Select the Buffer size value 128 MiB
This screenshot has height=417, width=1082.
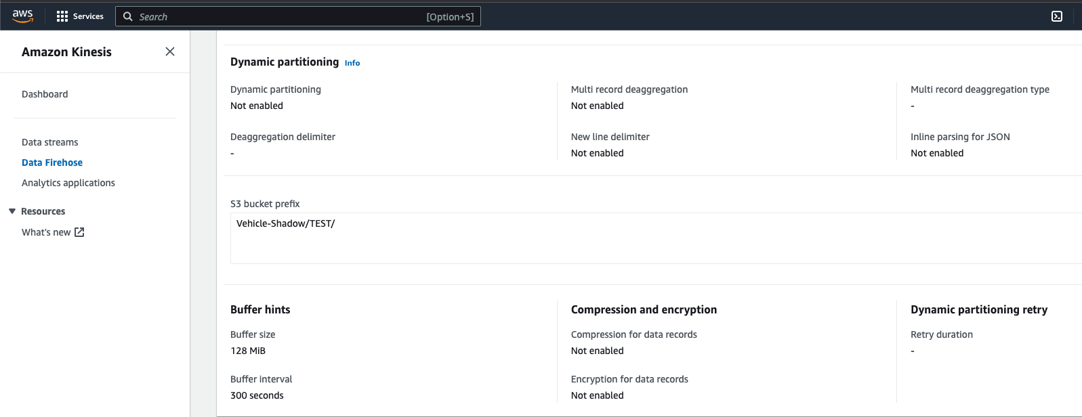click(248, 351)
